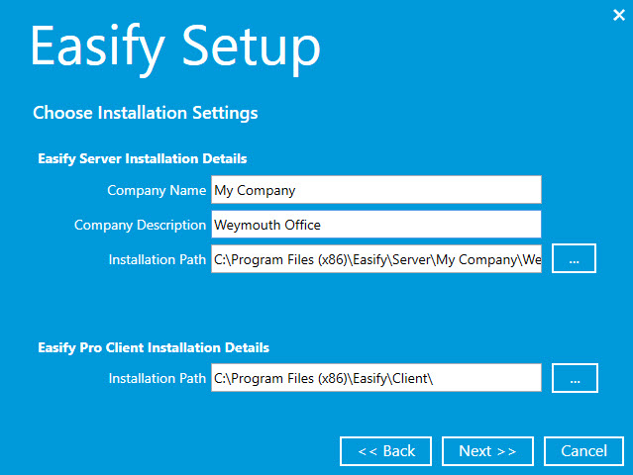633x475 pixels.
Task: Click the Easify Server Installation Details heading
Action: tap(142, 158)
